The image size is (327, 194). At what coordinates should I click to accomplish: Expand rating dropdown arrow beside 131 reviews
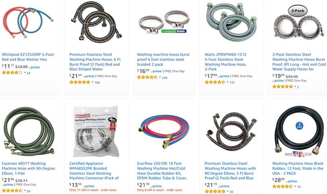click(227, 82)
